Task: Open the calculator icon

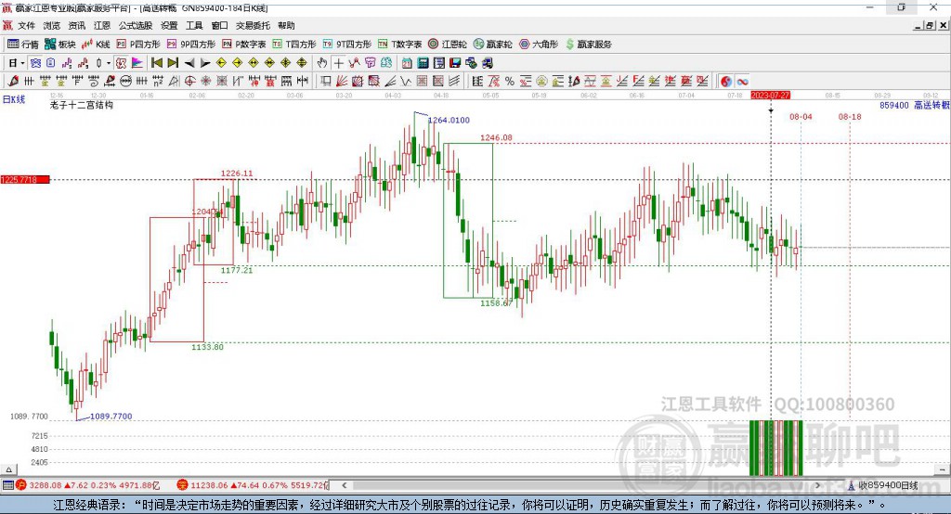Action: point(423,63)
